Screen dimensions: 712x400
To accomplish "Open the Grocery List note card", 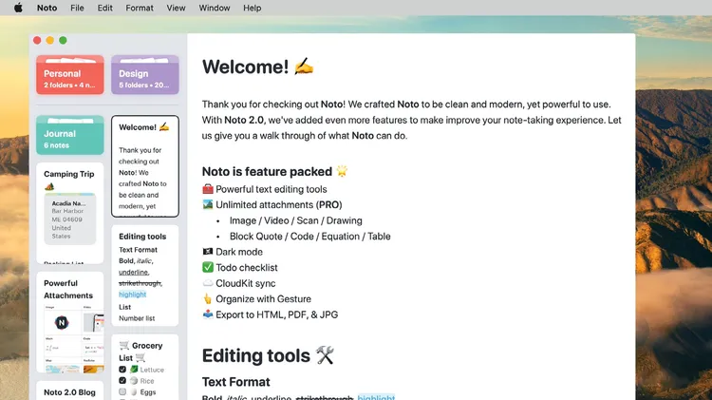I will point(145,368).
